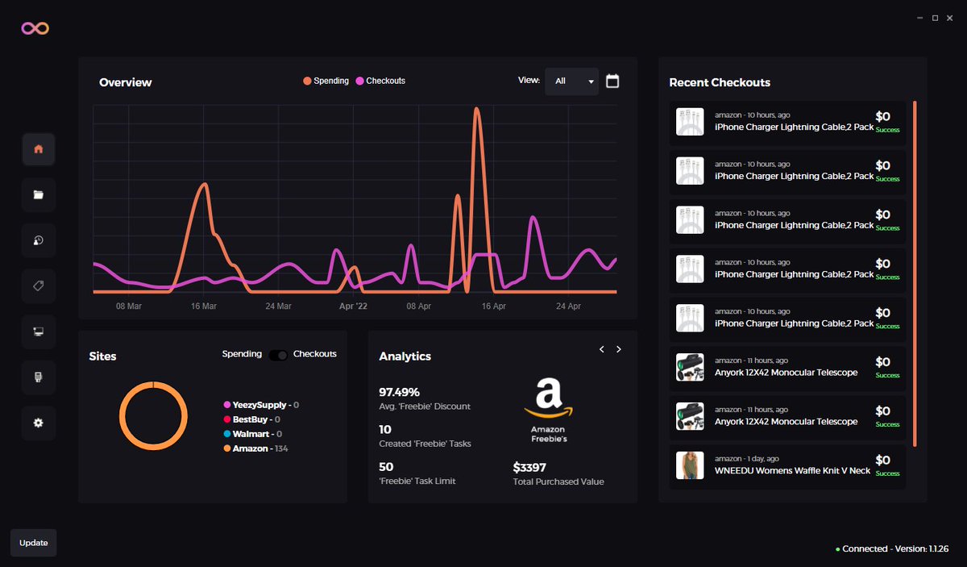Toggle the Sites Spending/Checkouts switch
Viewport: 967px width, 567px height.
click(x=278, y=355)
